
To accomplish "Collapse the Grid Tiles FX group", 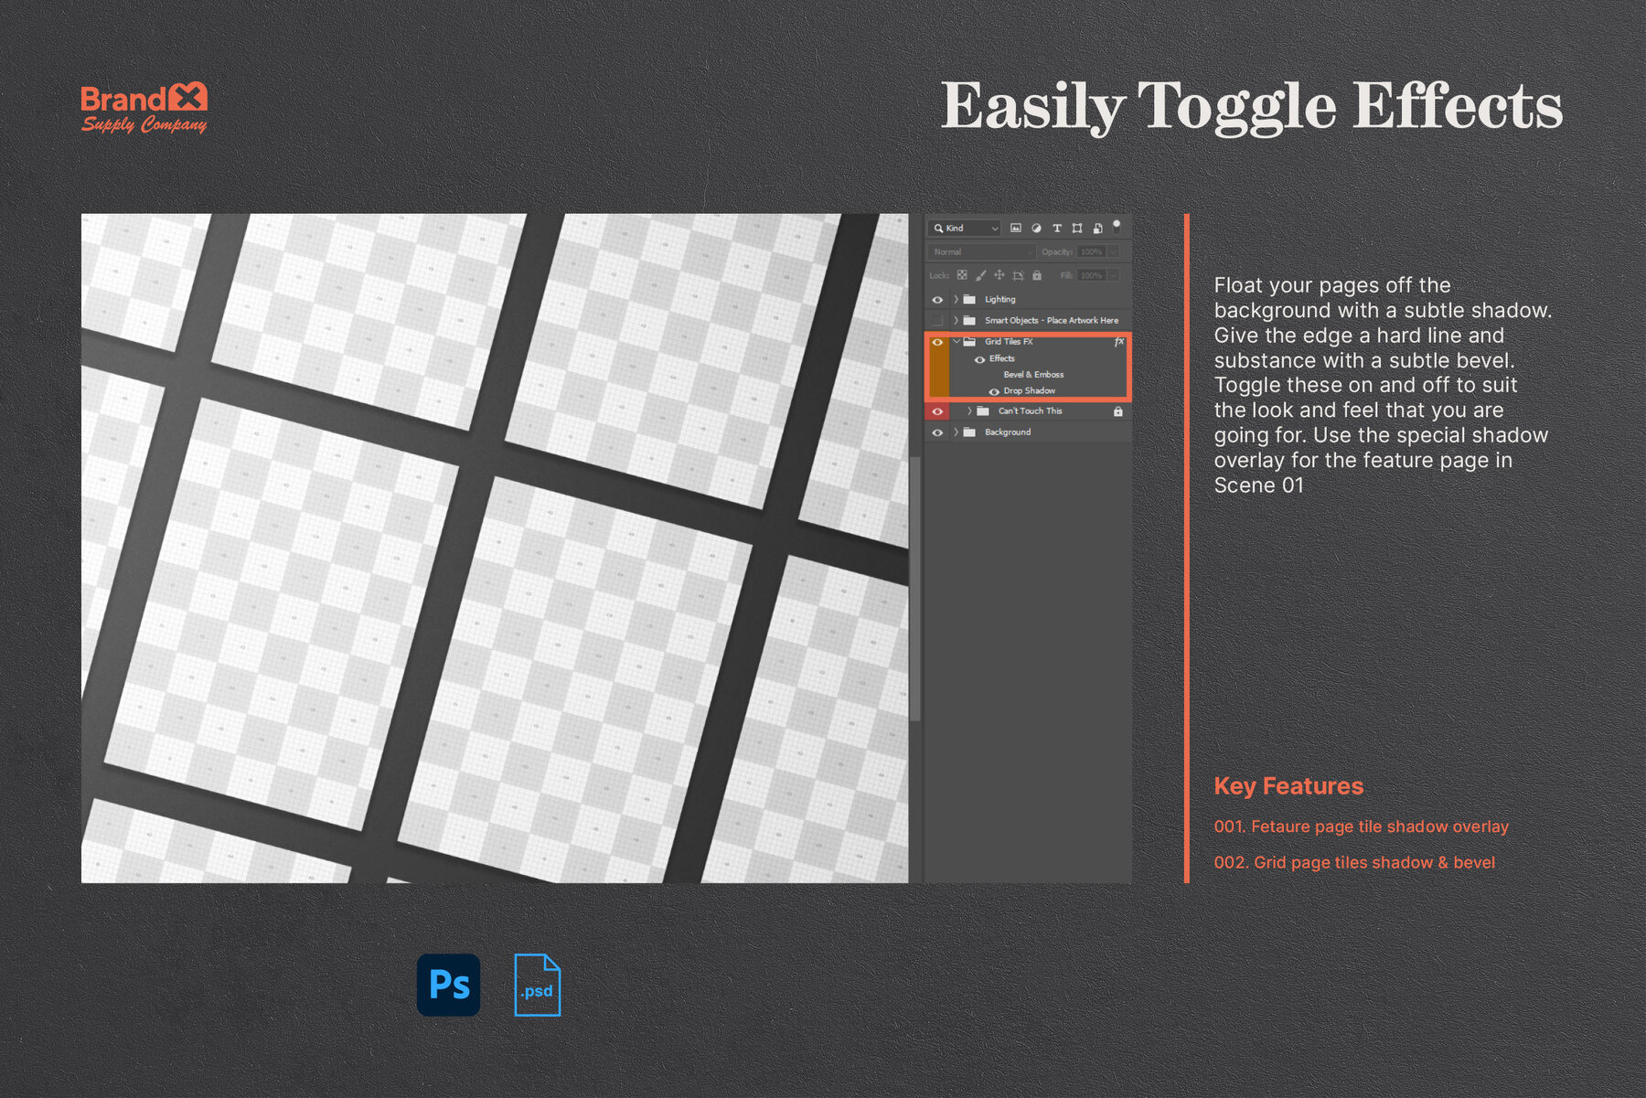I will (956, 342).
